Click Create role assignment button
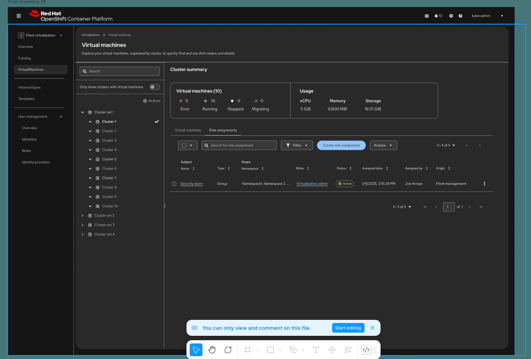Viewport: 531px width, 359px height. pyautogui.click(x=341, y=146)
